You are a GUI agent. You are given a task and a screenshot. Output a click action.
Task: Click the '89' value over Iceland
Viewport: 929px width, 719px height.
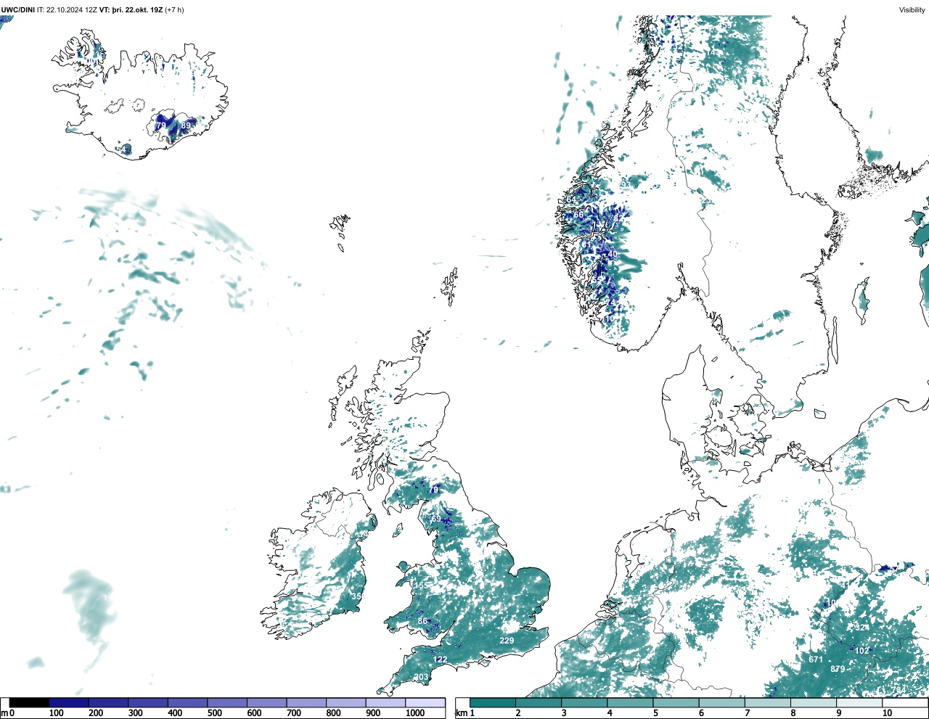click(x=186, y=126)
